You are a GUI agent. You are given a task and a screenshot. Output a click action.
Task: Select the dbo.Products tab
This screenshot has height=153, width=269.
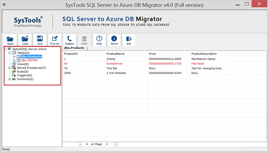pyautogui.click(x=75, y=48)
